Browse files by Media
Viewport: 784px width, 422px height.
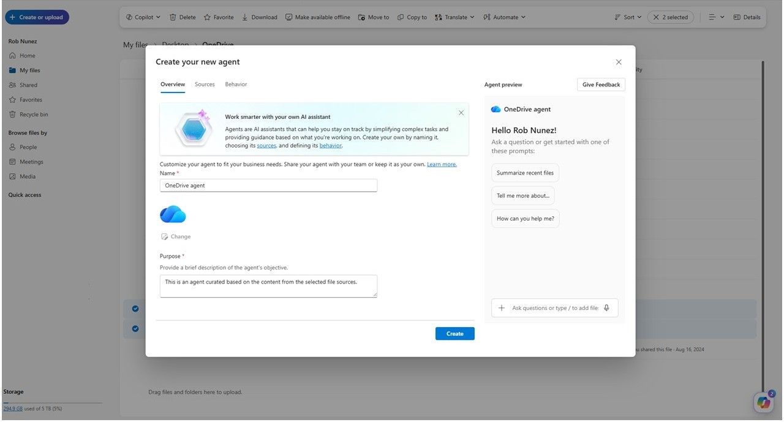[x=23, y=176]
